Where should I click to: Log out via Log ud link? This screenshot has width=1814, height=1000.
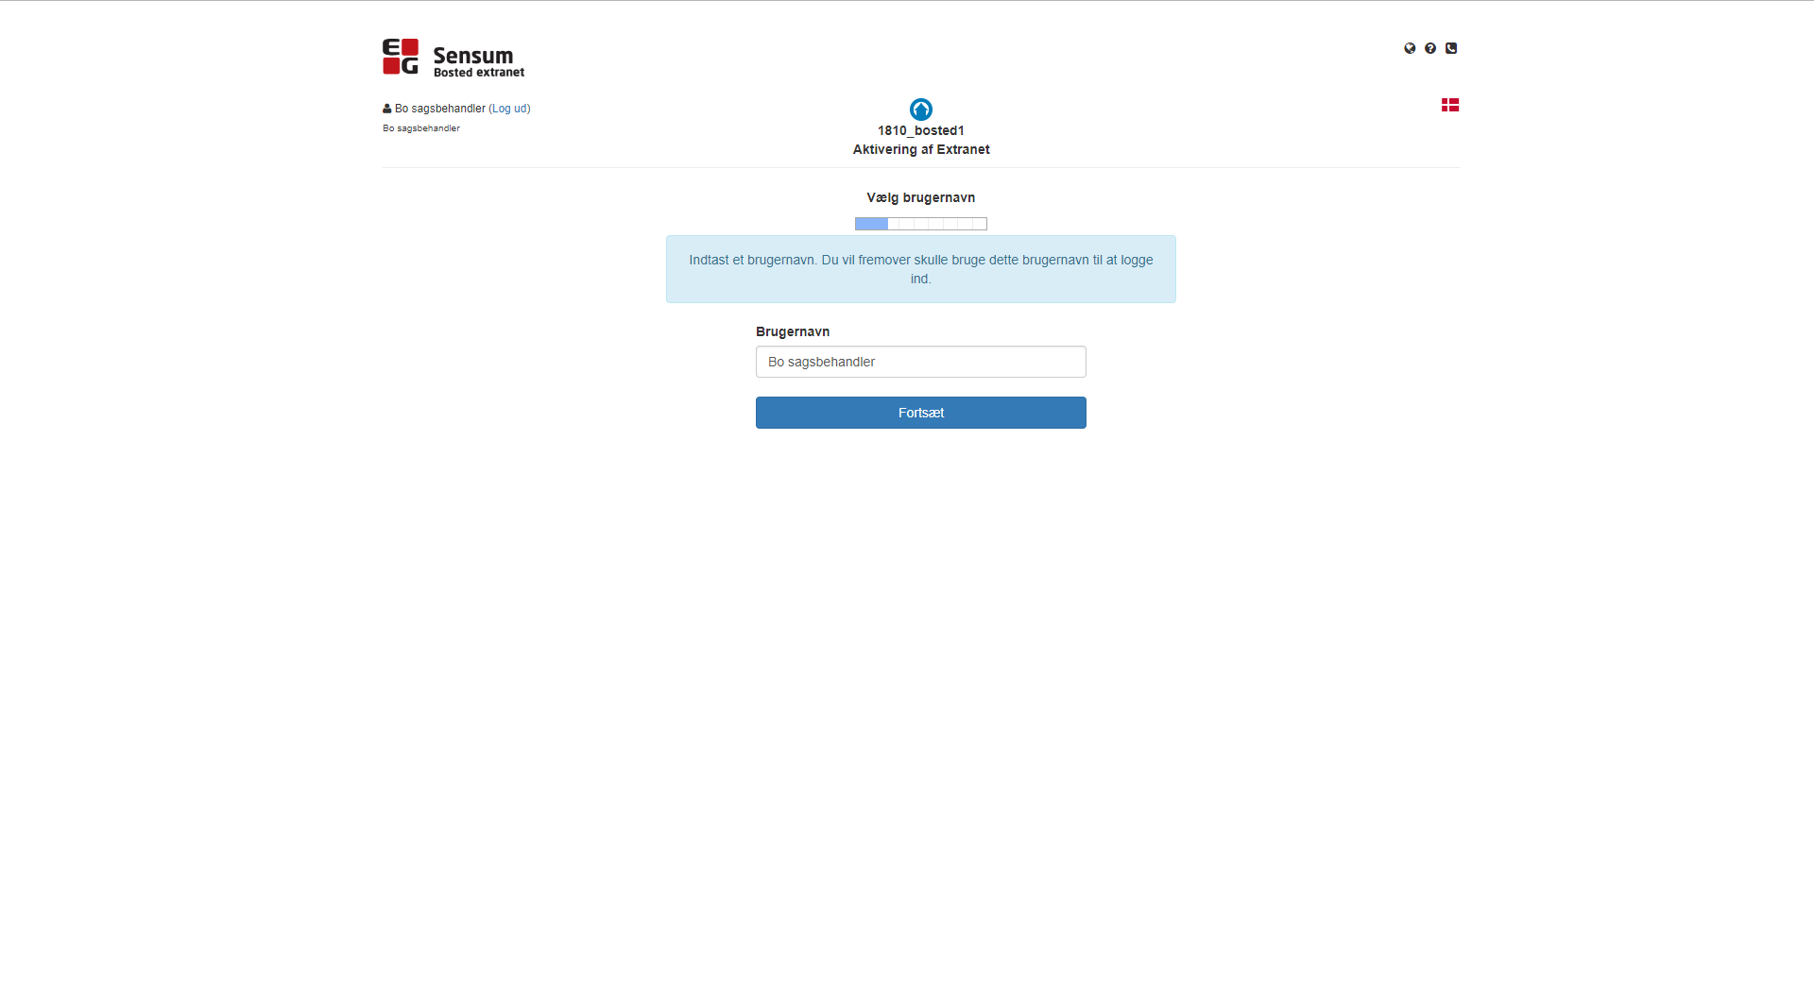pos(509,109)
